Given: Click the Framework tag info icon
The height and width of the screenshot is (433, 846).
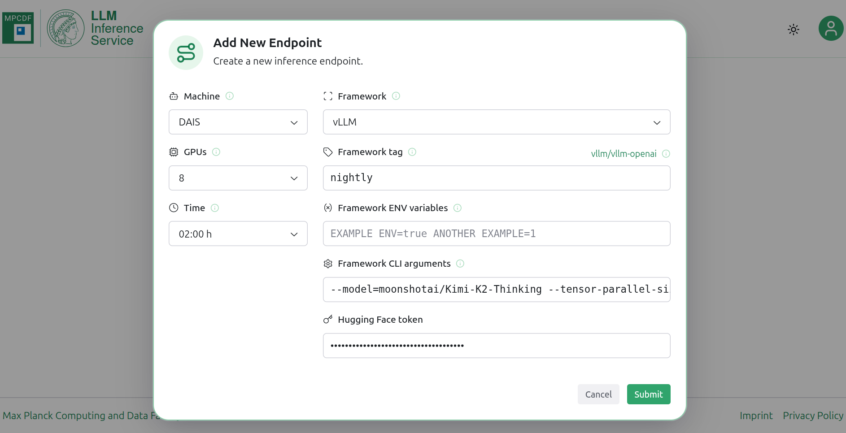Looking at the screenshot, I should (x=412, y=152).
